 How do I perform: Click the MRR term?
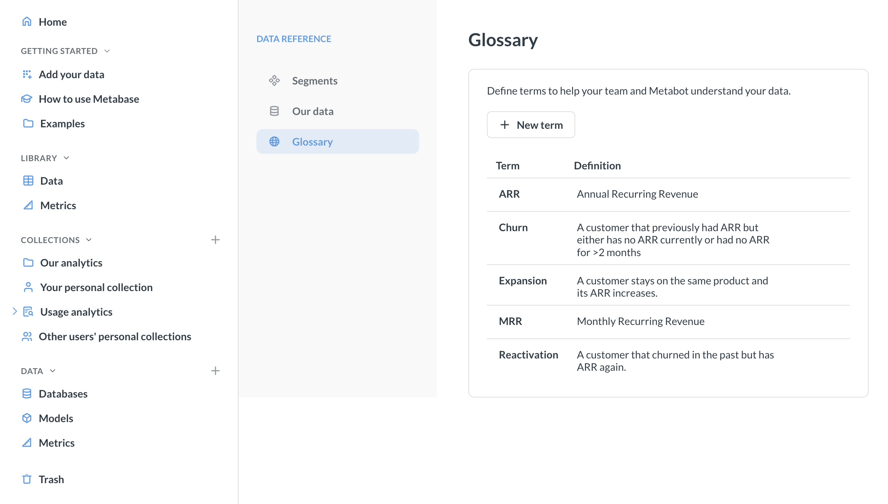(x=510, y=321)
